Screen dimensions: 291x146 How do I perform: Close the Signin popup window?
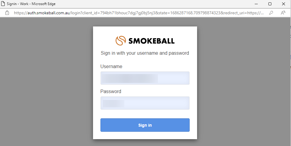pos(284,4)
